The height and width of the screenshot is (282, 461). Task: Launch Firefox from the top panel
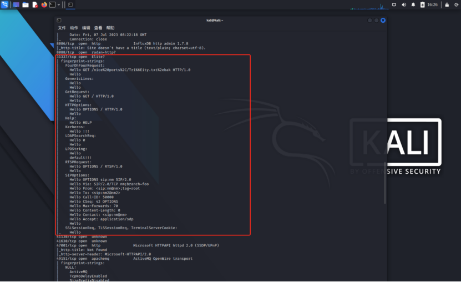tap(44, 4)
